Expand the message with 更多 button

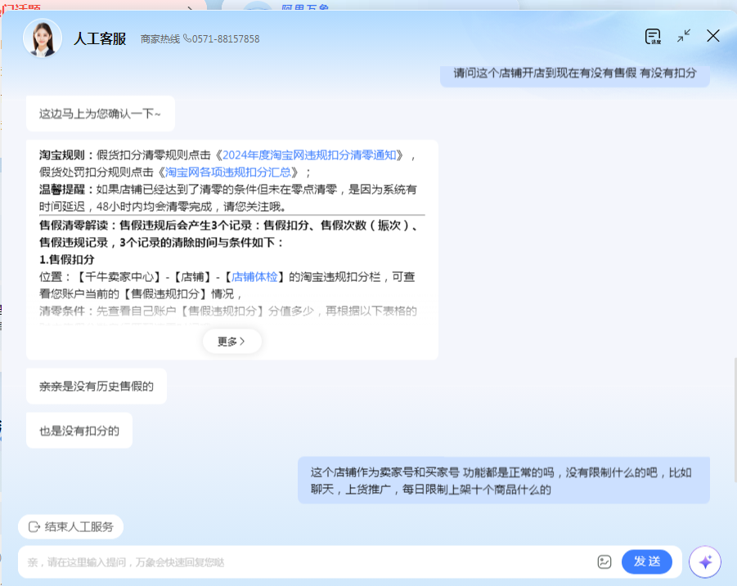click(x=231, y=342)
